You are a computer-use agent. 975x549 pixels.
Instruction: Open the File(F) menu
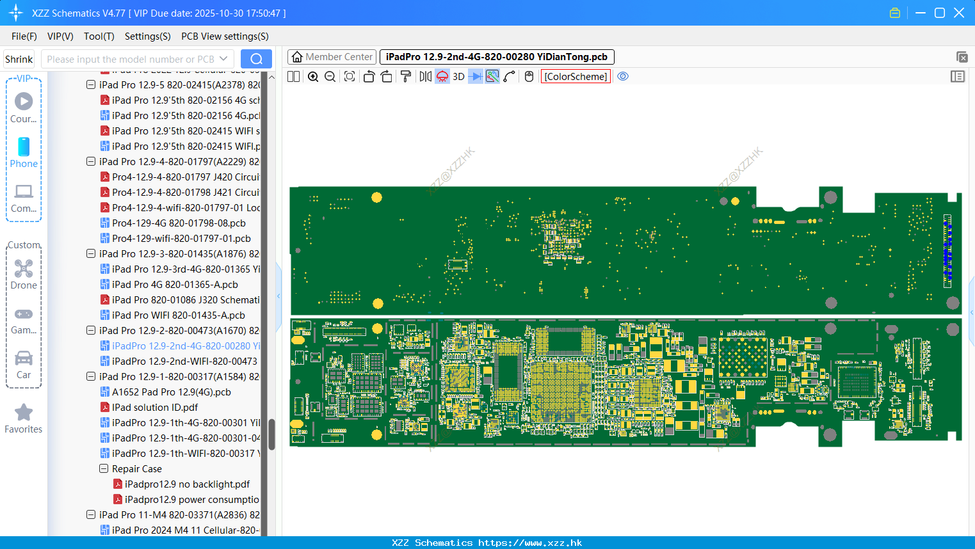[x=24, y=36]
